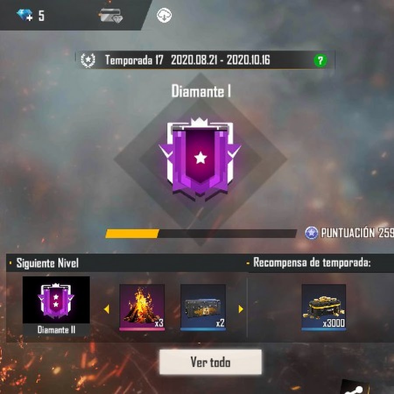The height and width of the screenshot is (394, 394).
Task: Show previous rewards with left arrow
Action: click(106, 309)
